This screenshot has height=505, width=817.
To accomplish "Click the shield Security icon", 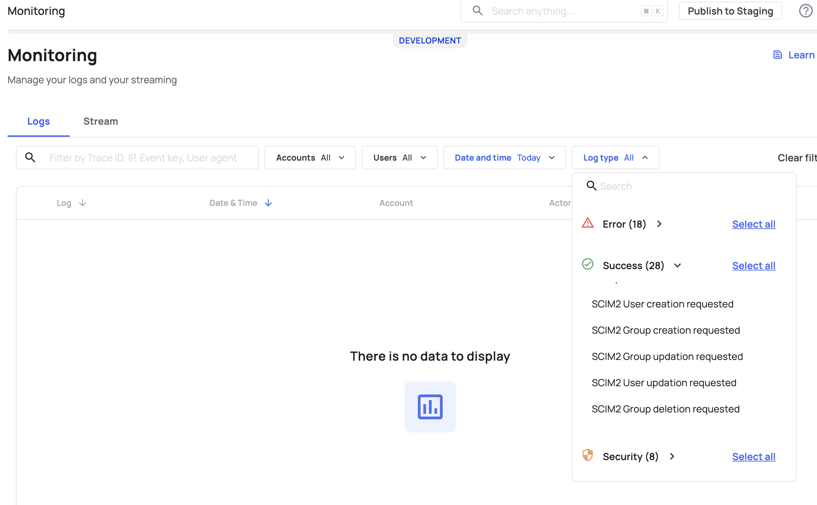I will [x=588, y=456].
